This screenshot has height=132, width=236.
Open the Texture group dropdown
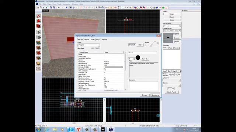[180, 26]
